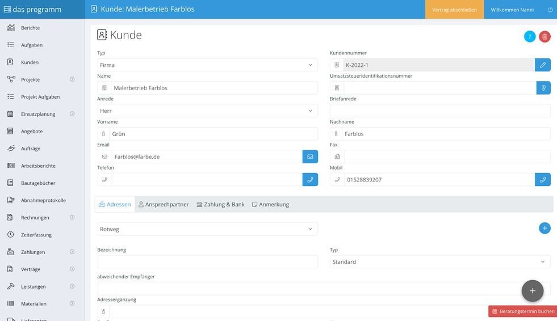This screenshot has width=557, height=321.
Task: Click Vertrag abschließen button
Action: pyautogui.click(x=454, y=10)
